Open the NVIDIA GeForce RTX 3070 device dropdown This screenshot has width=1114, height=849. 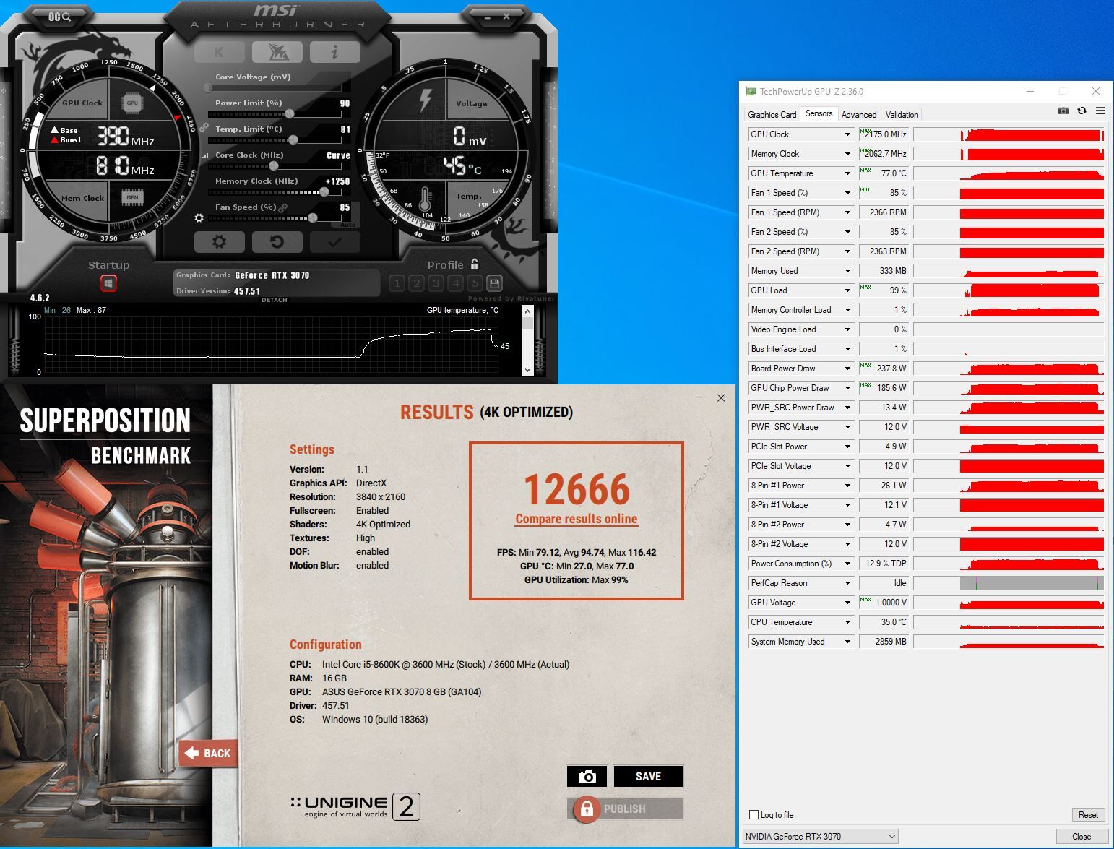[x=820, y=837]
